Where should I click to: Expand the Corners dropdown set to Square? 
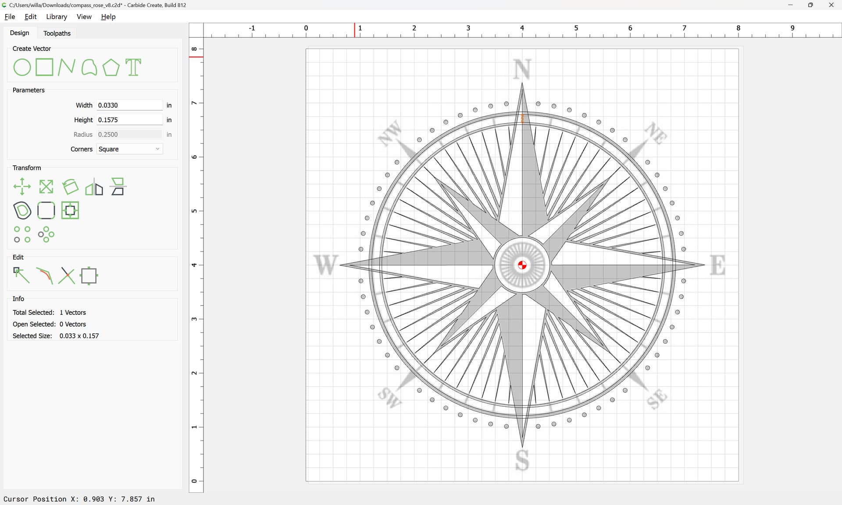click(129, 149)
